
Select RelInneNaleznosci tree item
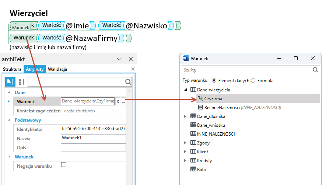pyautogui.click(x=243, y=107)
